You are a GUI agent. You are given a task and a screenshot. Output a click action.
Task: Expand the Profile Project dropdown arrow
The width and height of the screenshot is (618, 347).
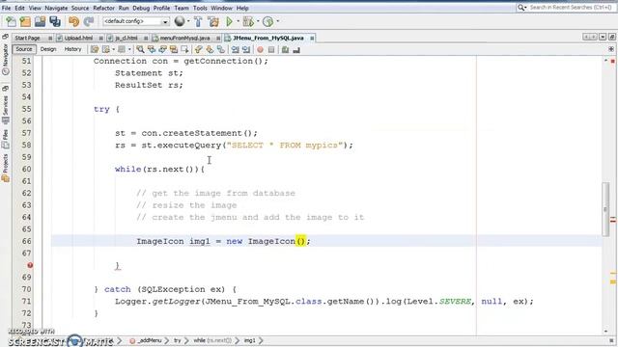[x=277, y=21]
